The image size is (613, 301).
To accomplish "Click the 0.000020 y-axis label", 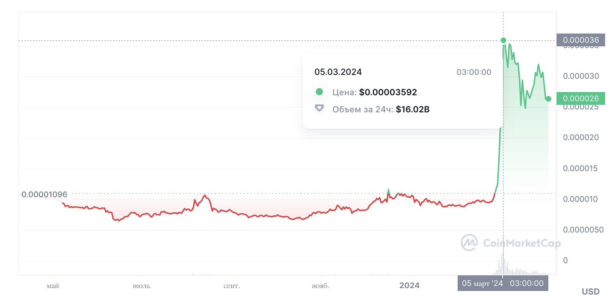I will pyautogui.click(x=581, y=137).
